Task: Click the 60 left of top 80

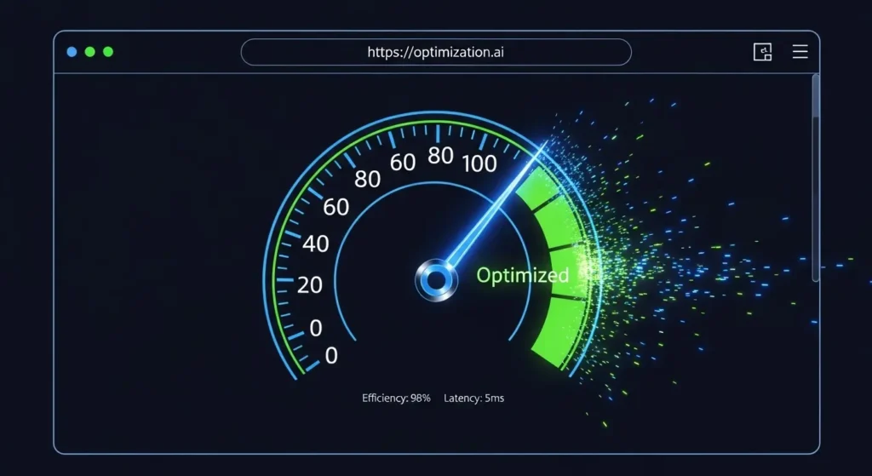Action: (402, 162)
